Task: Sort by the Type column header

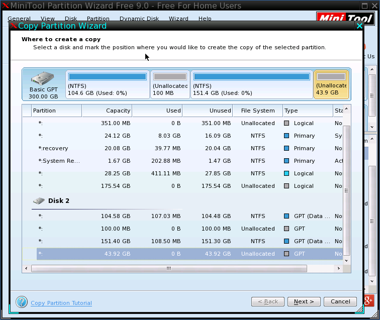Action: [x=308, y=111]
